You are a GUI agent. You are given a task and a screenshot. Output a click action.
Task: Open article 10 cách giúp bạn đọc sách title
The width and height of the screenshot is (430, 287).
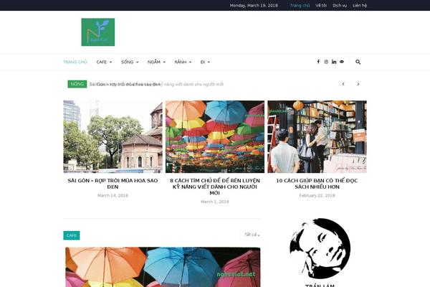[317, 184]
